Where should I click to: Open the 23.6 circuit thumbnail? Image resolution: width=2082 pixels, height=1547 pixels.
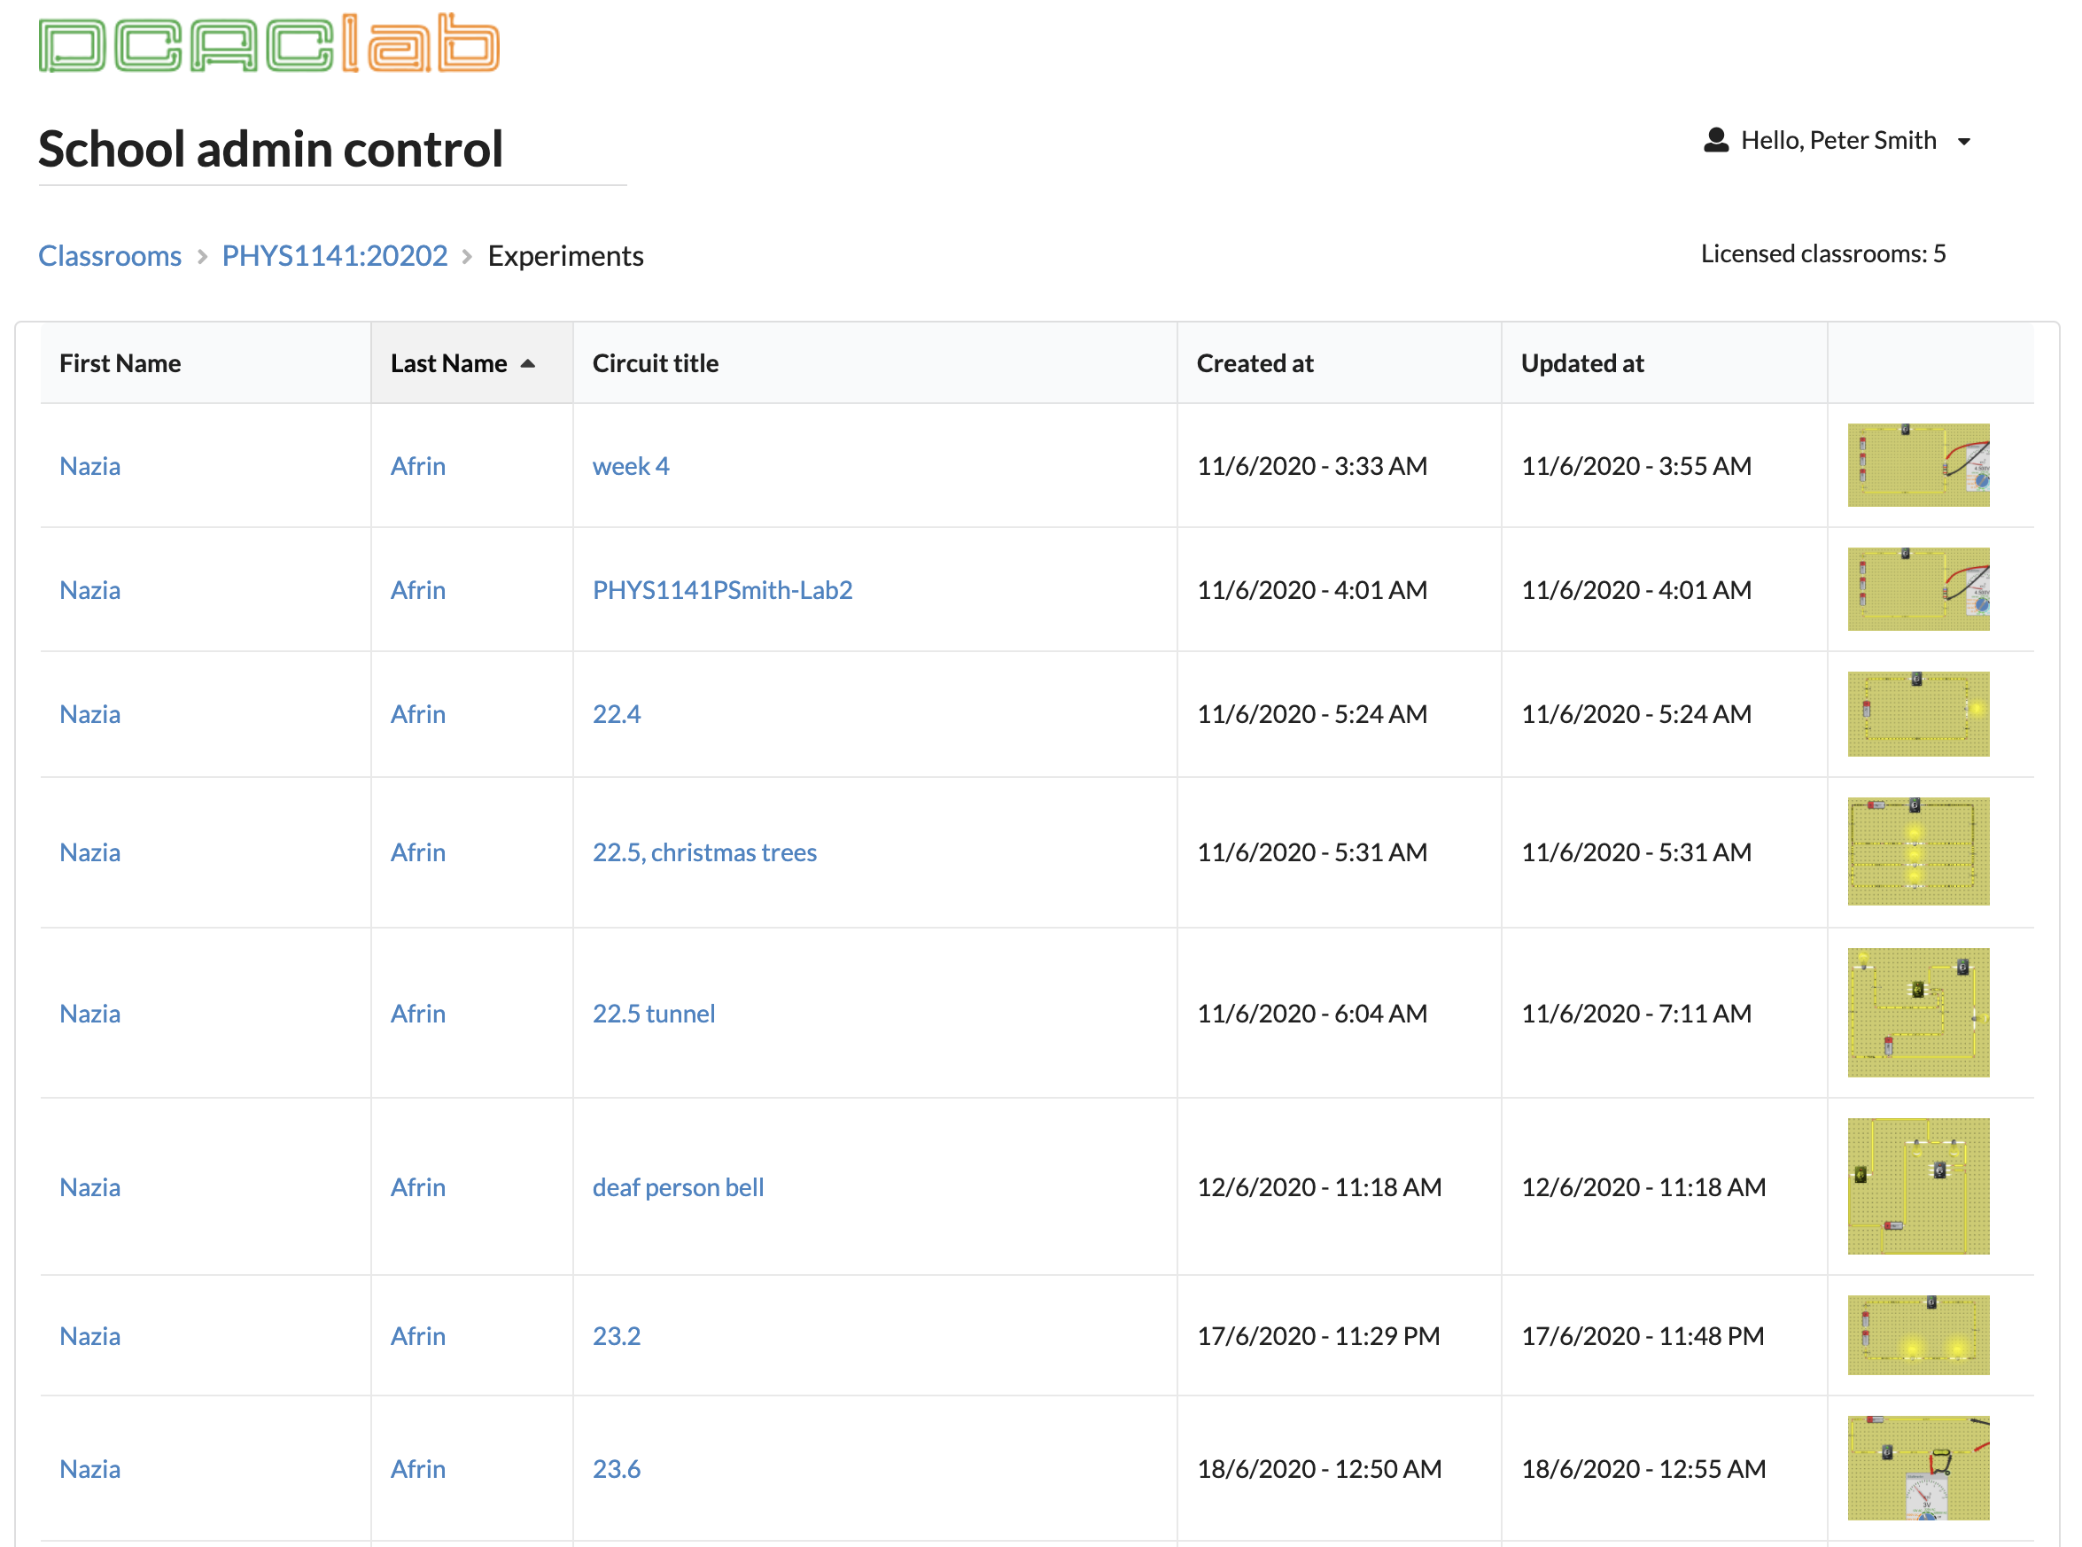[1917, 1467]
